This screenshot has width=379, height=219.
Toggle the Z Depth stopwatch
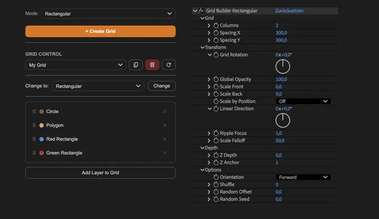pyautogui.click(x=216, y=155)
